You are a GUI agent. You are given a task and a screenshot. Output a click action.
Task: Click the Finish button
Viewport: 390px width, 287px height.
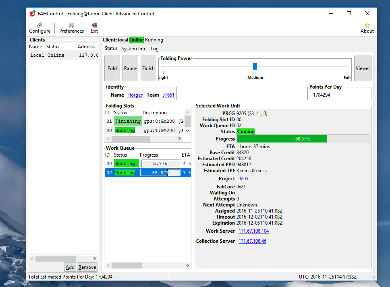(149, 68)
